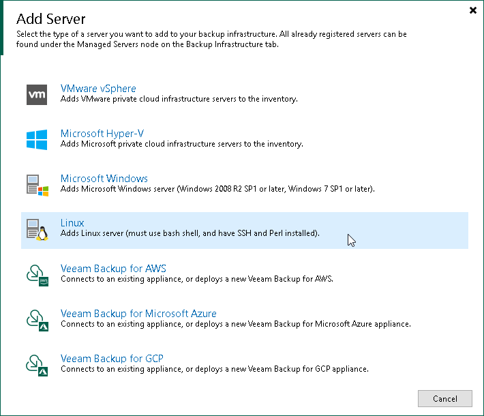Click the Linux penguin server icon
Viewport: 484px width, 416px height.
(x=36, y=229)
